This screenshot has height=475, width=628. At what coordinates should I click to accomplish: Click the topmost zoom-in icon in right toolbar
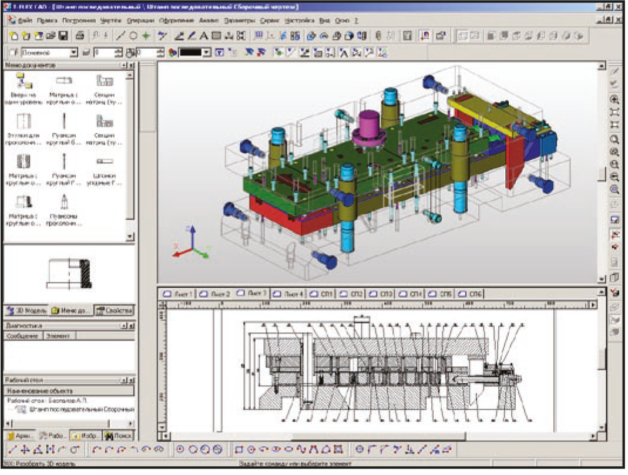tap(614, 99)
